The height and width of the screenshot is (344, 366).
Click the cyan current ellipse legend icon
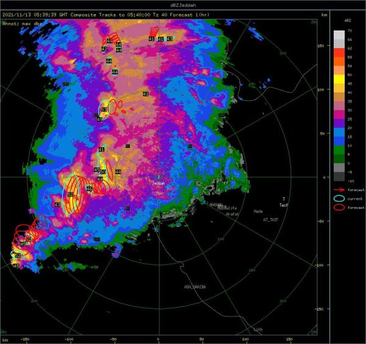pyautogui.click(x=339, y=198)
